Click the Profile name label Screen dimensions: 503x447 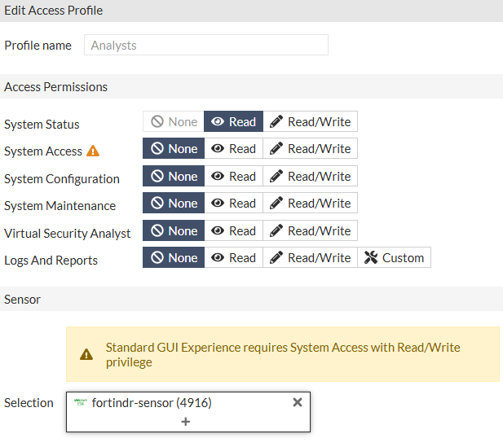click(x=38, y=45)
